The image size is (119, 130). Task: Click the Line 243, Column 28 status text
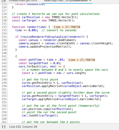(x=23, y=127)
